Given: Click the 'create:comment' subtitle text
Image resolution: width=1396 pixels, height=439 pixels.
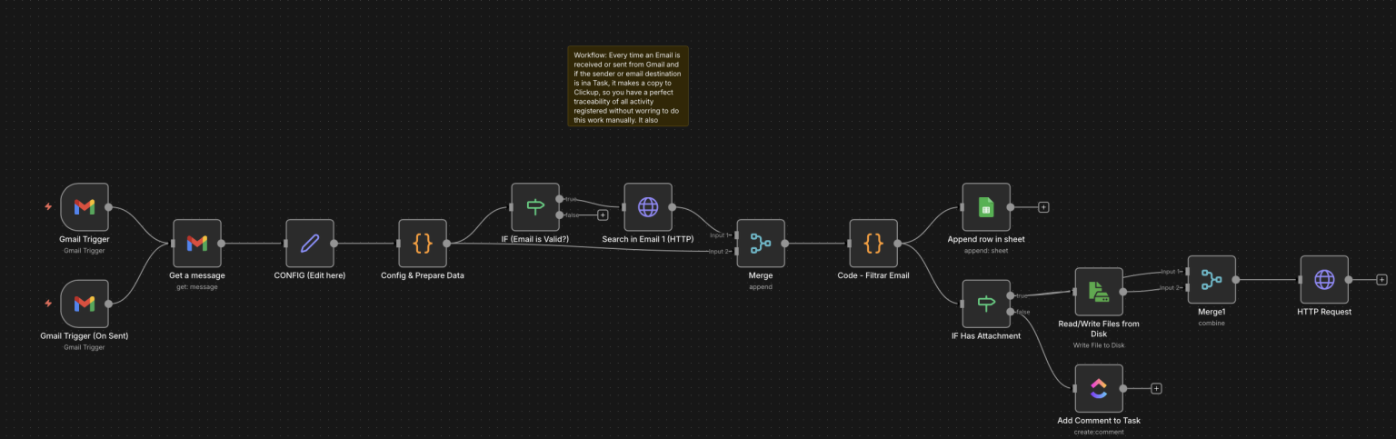Looking at the screenshot, I should tap(1099, 432).
